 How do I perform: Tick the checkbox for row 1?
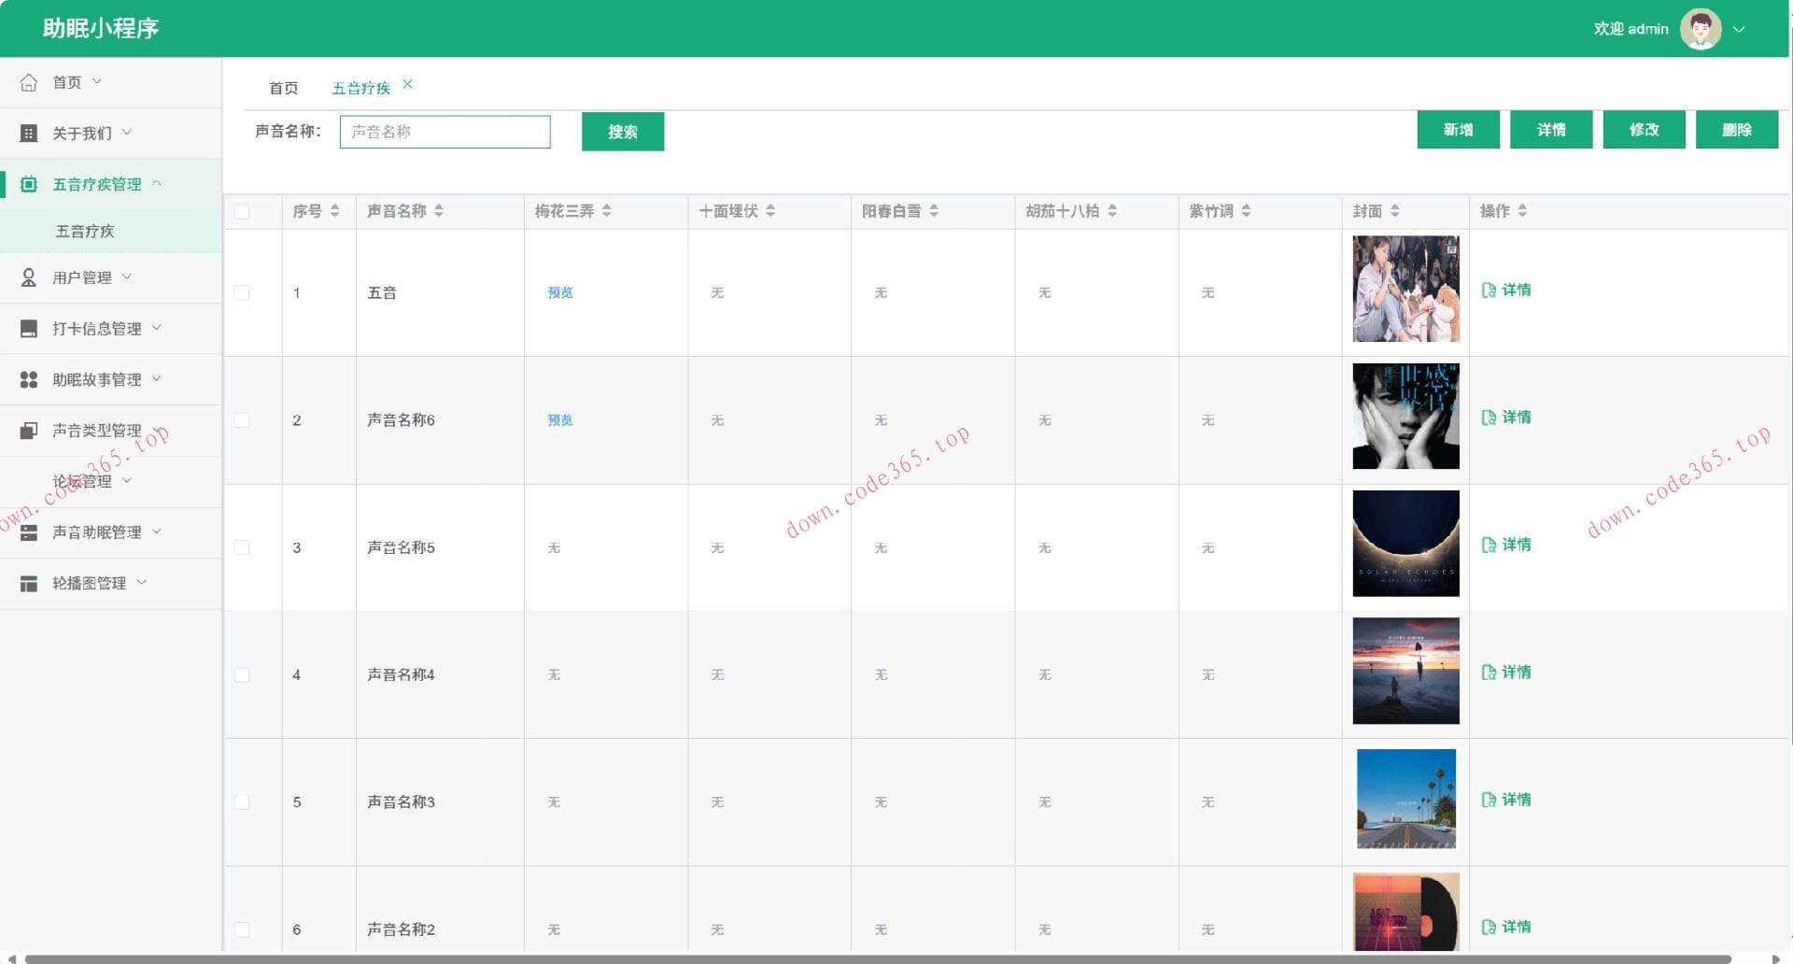pyautogui.click(x=242, y=292)
